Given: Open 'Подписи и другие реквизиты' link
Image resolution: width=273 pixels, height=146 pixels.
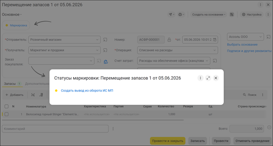Looking at the screenshot, I should pos(249,51).
